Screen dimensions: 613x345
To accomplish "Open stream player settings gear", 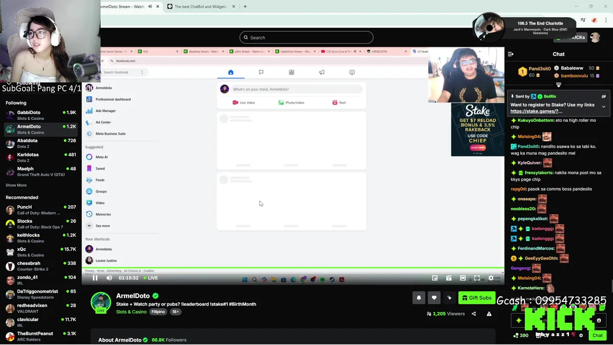I will [x=491, y=278].
